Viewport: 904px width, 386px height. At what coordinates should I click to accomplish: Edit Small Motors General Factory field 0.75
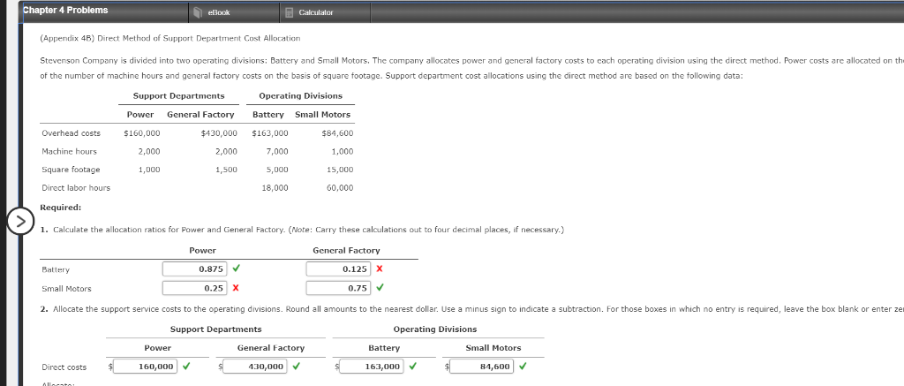pos(338,288)
